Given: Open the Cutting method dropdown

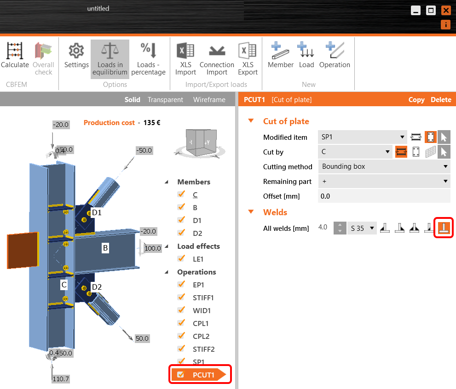Looking at the screenshot, I should [x=384, y=166].
